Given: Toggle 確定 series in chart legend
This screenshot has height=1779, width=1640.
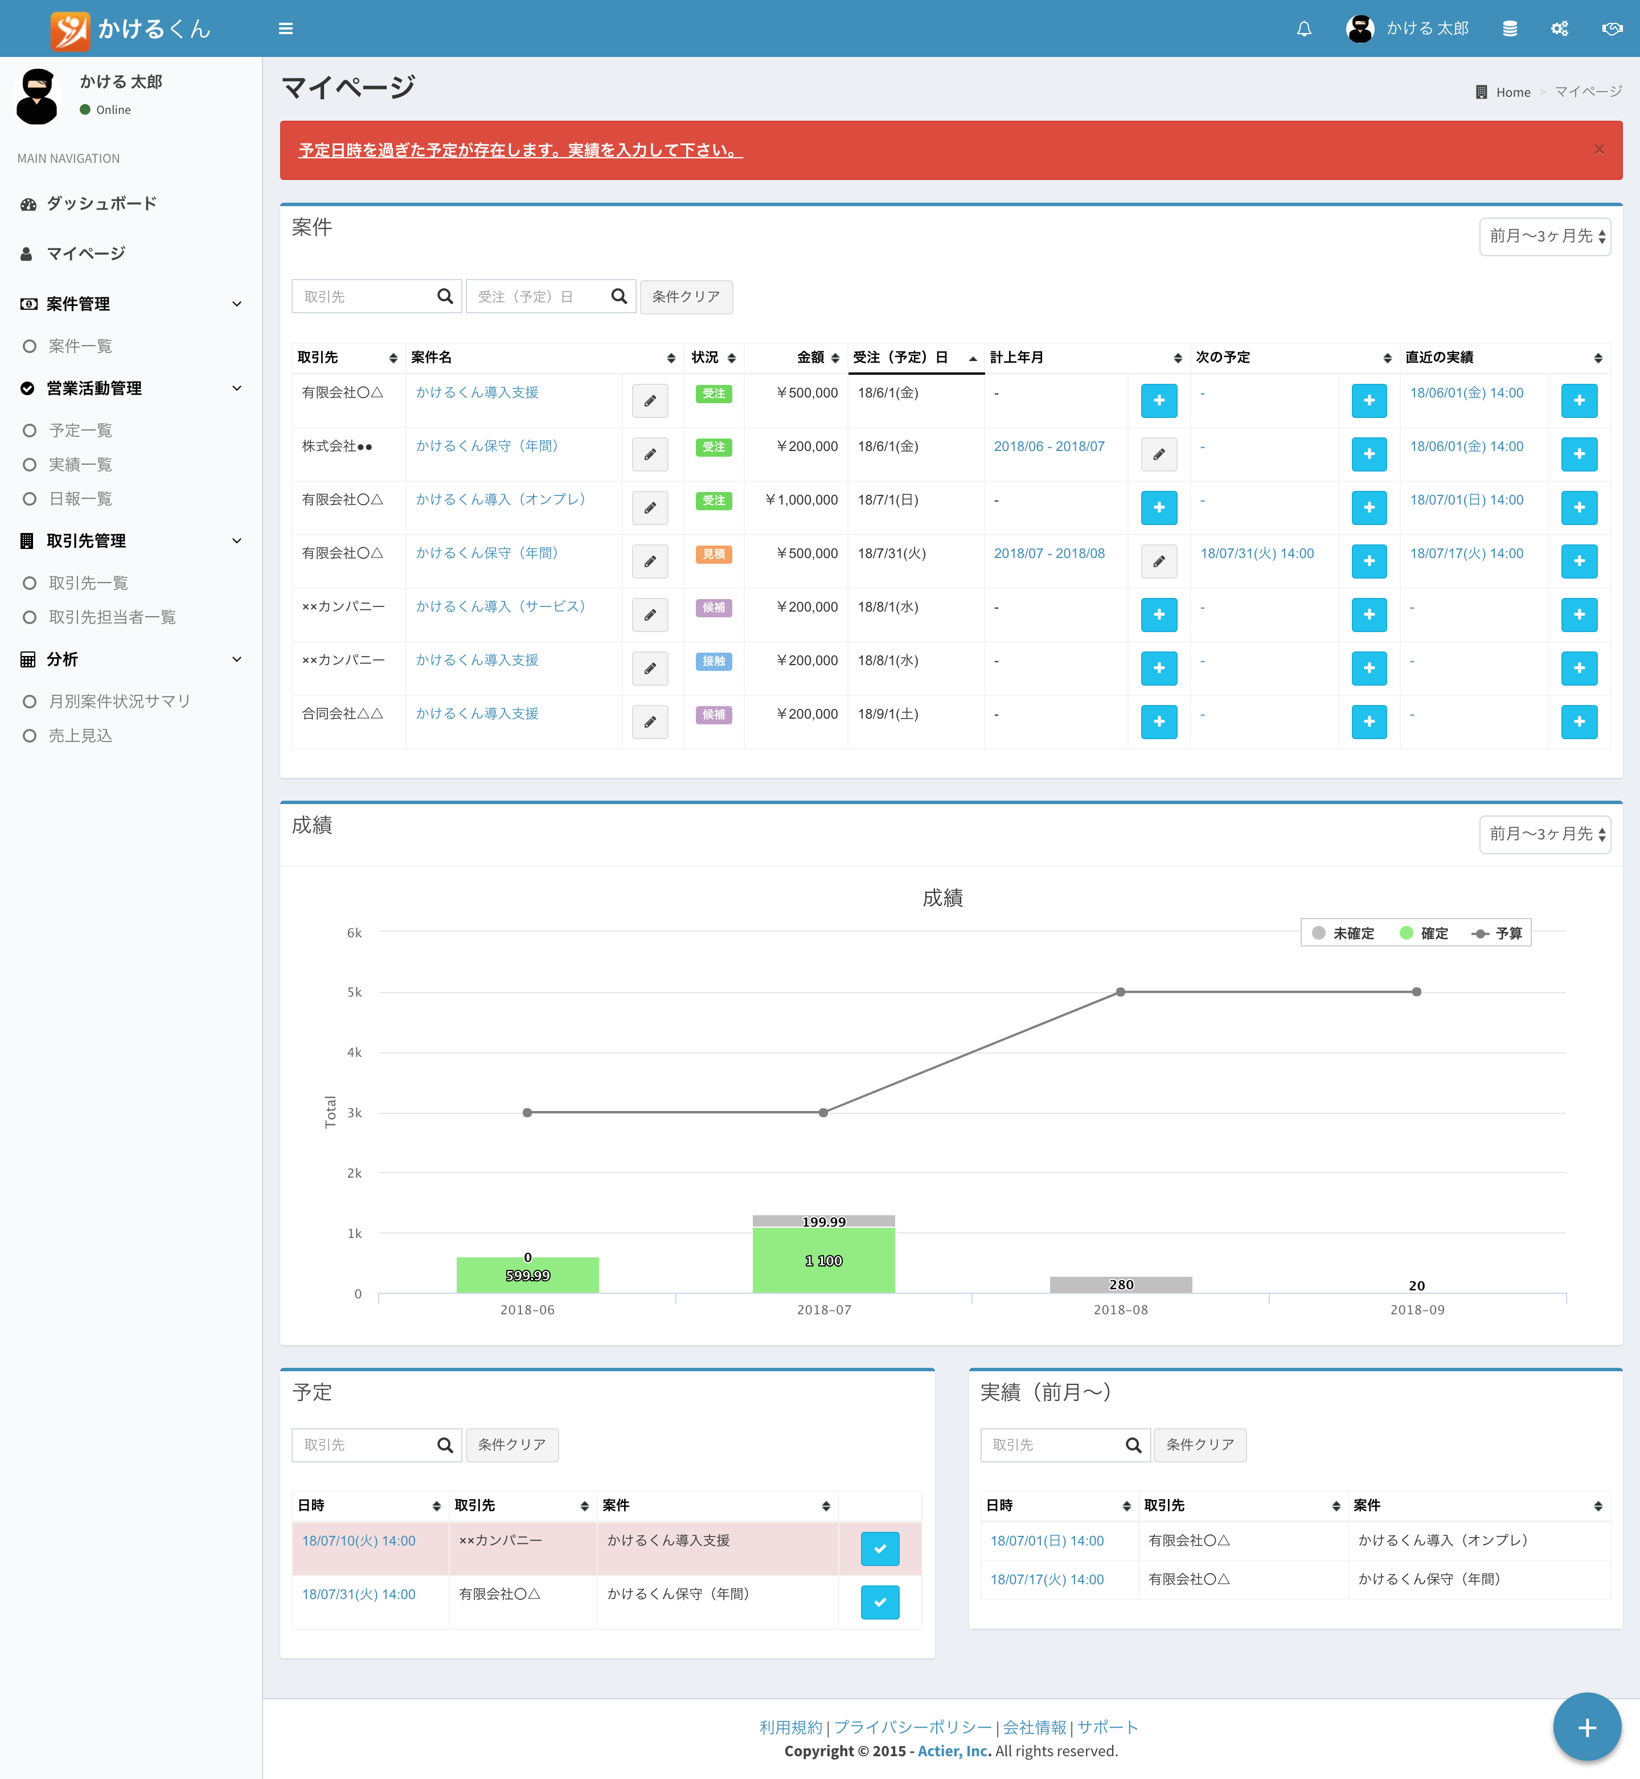Looking at the screenshot, I should [x=1424, y=933].
